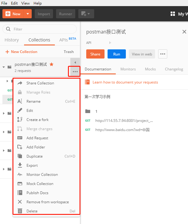Click New Collection link
The width and height of the screenshot is (188, 224).
(x=21, y=52)
